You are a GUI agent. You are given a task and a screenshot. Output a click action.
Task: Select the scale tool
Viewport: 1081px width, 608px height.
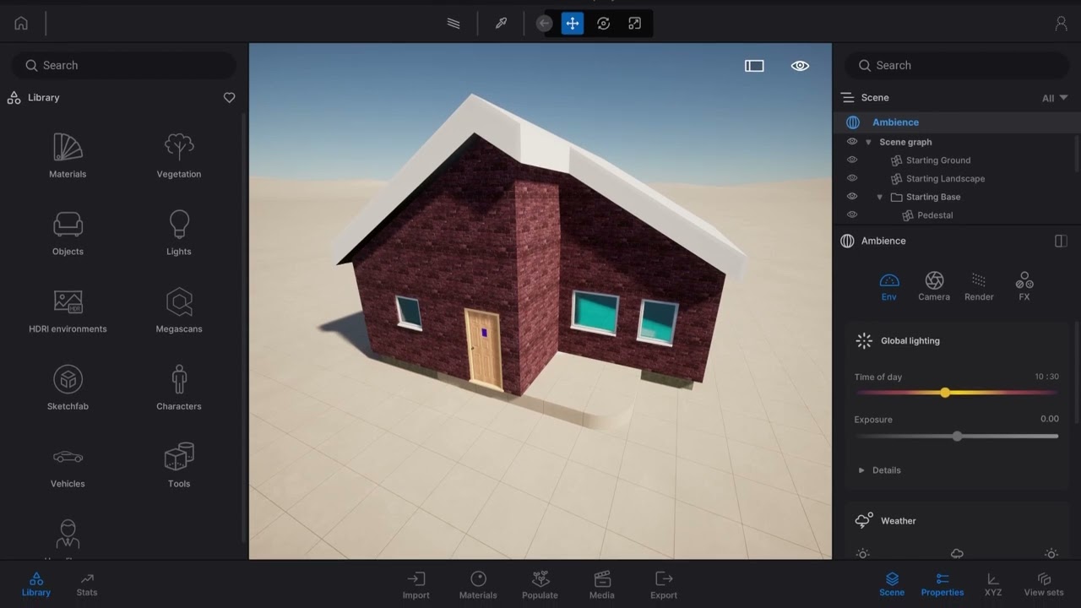click(x=634, y=24)
